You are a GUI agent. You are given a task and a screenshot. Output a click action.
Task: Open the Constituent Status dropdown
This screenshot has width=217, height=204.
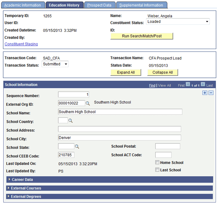tap(178, 22)
